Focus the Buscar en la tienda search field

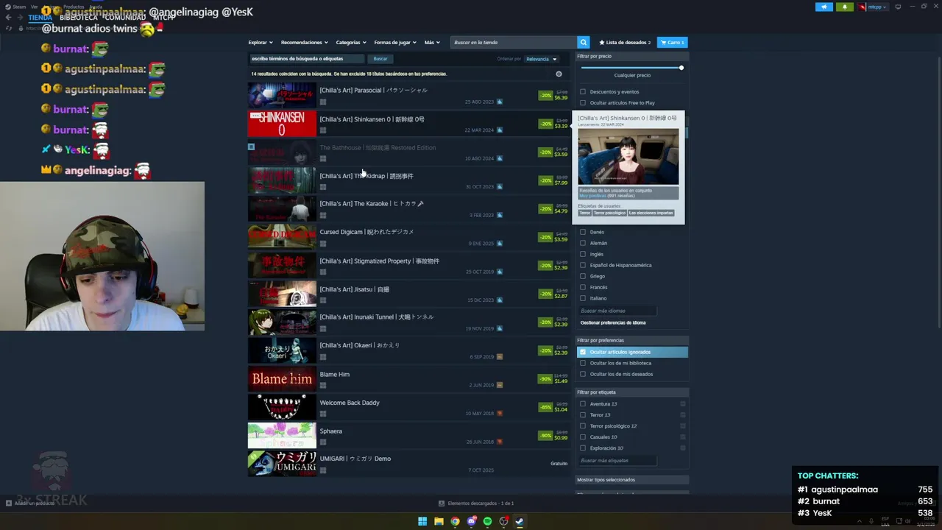pos(514,43)
